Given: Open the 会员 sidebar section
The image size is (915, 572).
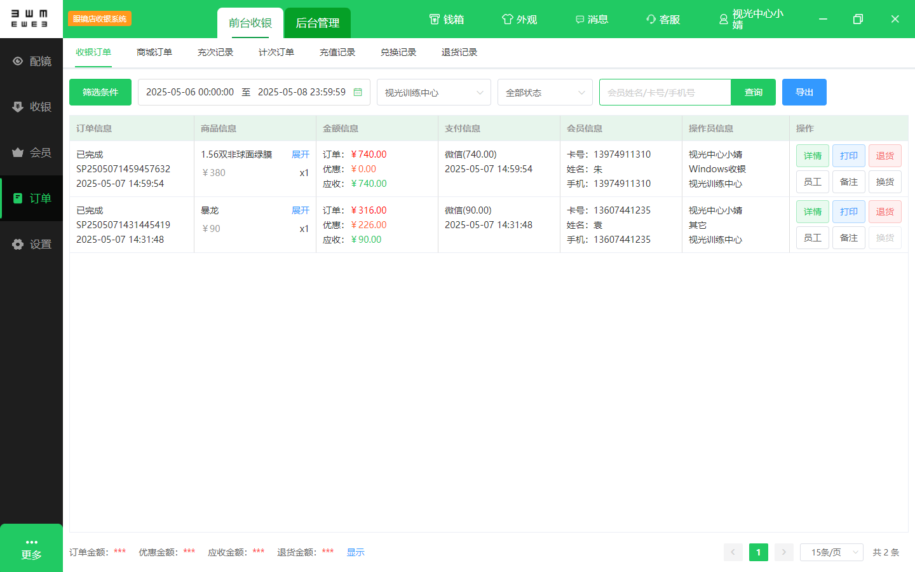Looking at the screenshot, I should [31, 153].
